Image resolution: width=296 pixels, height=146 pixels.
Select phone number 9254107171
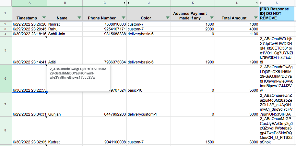point(105,29)
